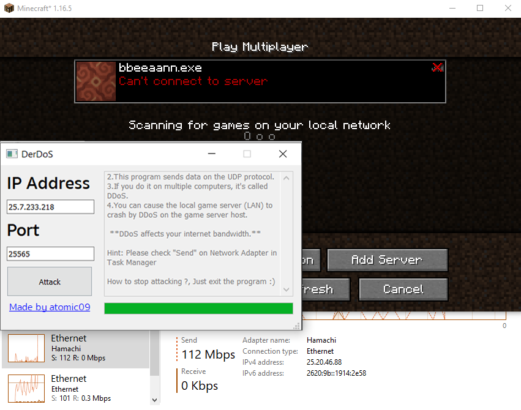The height and width of the screenshot is (410, 521).
Task: Click disabled maximize button of DerDoS
Action: tap(247, 154)
